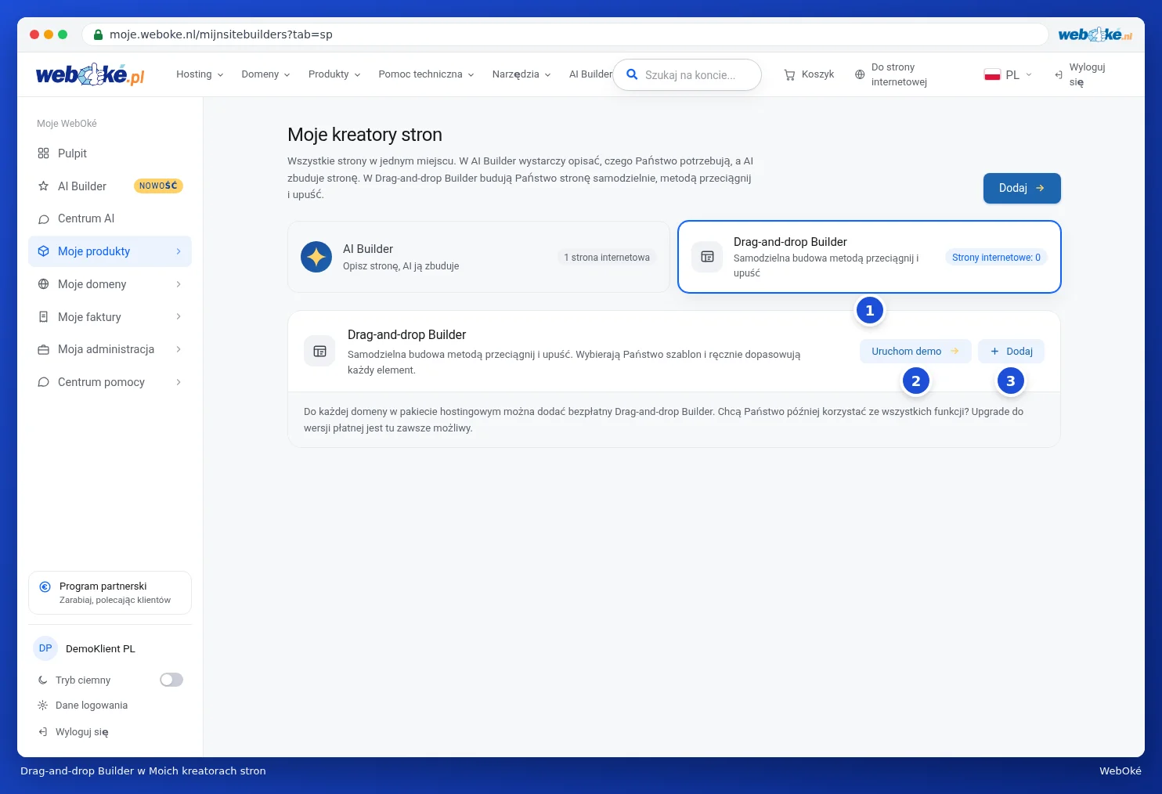Click the plus Dodaj button in builder row
The image size is (1162, 794).
click(x=1011, y=352)
